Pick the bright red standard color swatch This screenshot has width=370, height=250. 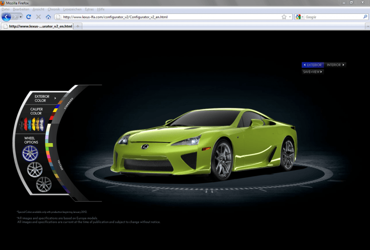coord(51,118)
